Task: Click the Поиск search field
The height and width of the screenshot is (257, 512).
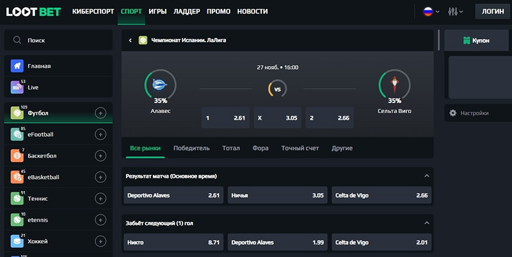Action: coord(58,40)
